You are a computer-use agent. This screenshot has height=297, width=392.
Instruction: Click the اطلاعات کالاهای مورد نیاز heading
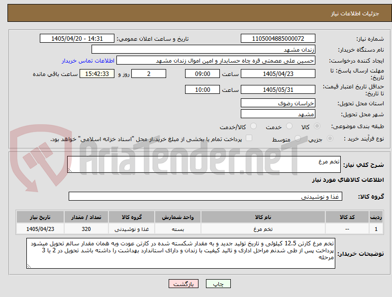pyautogui.click(x=348, y=180)
